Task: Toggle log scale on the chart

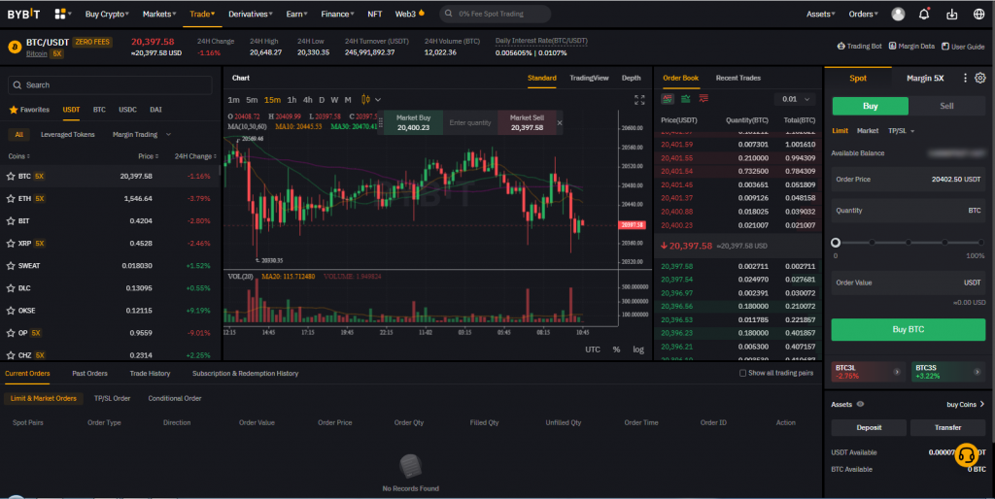Action: (637, 349)
